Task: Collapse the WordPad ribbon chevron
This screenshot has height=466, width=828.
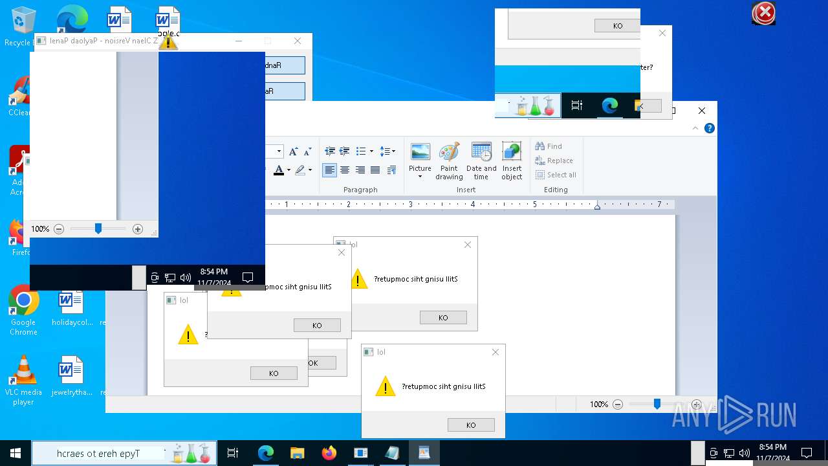Action: 695,128
